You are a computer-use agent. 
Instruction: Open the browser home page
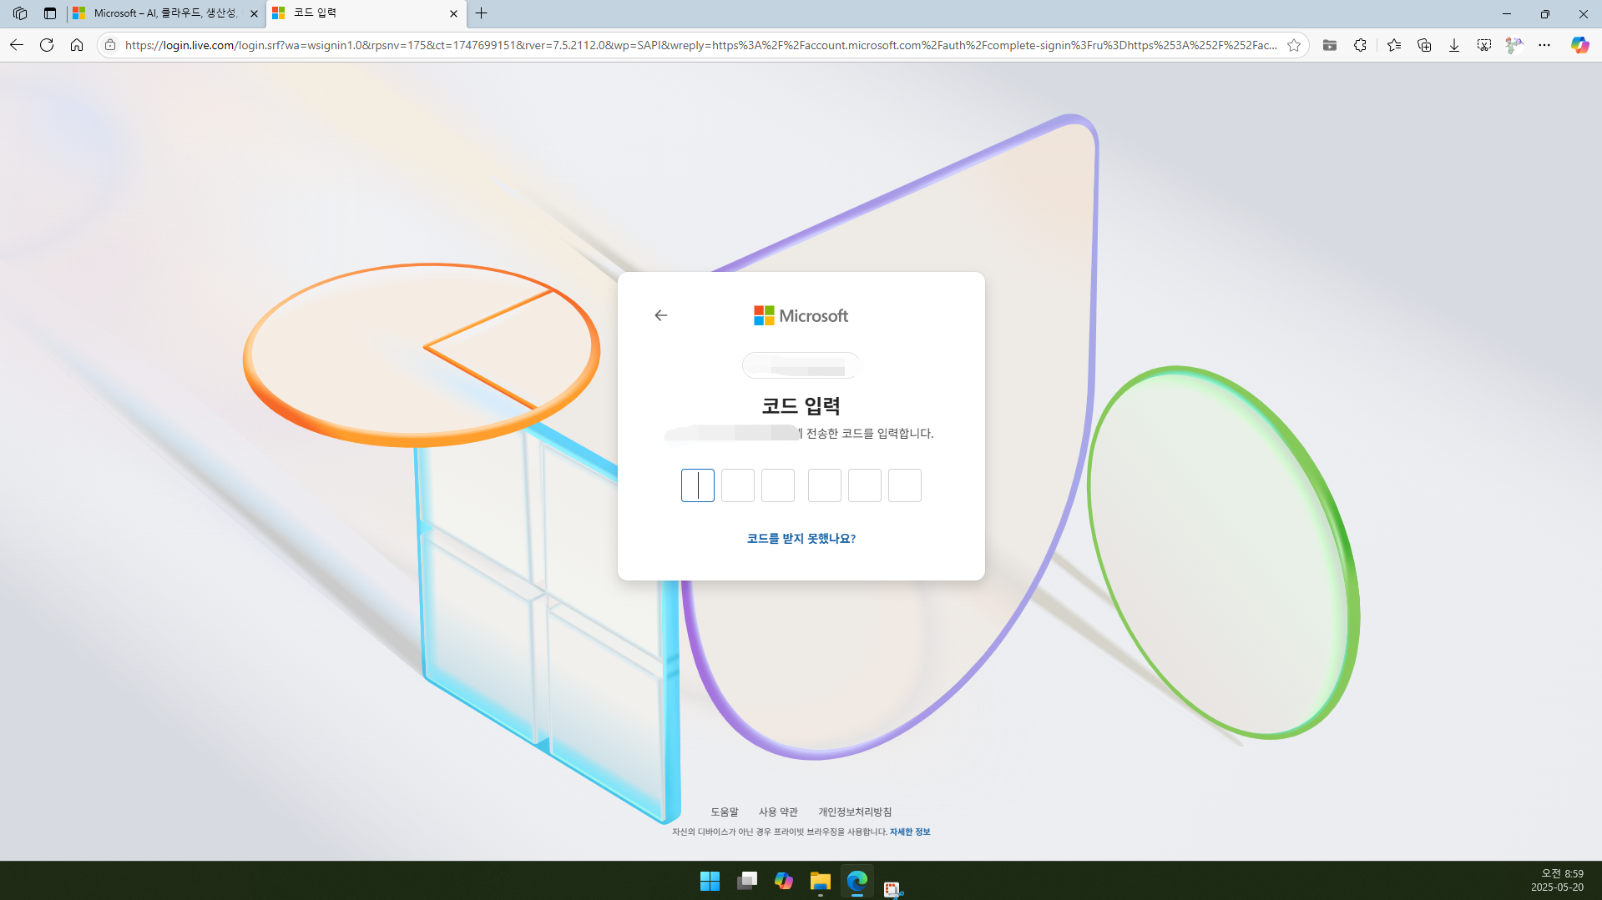pyautogui.click(x=77, y=45)
